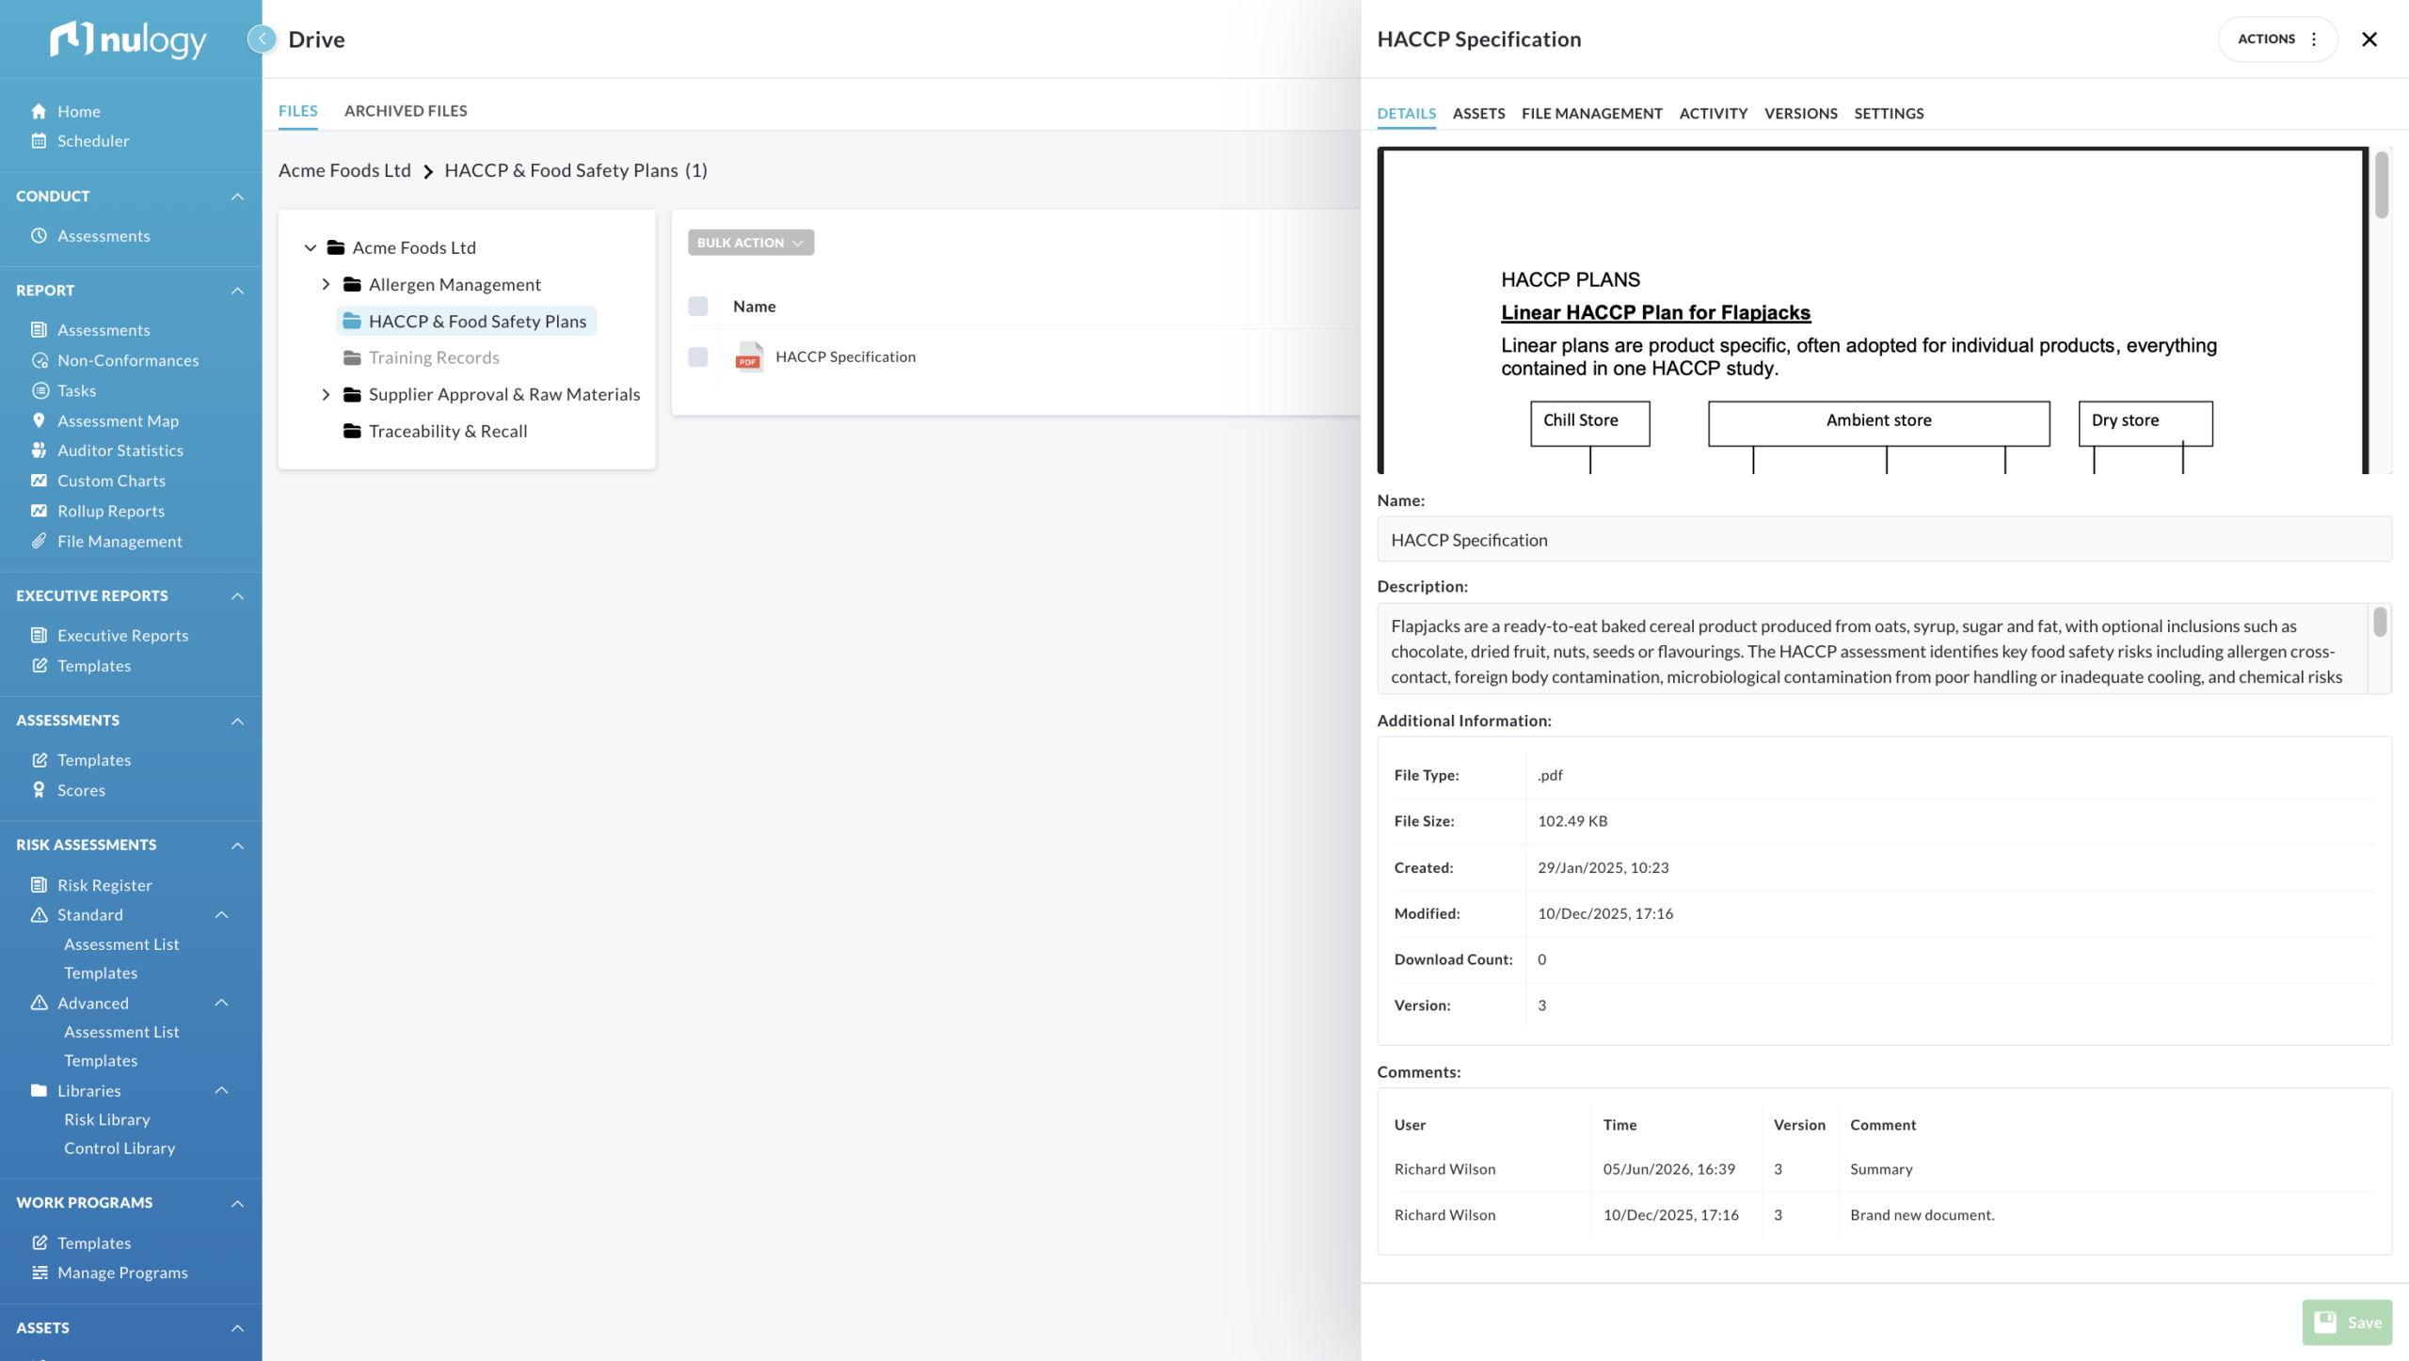
Task: Click the Training Records folder icon
Action: [x=352, y=357]
